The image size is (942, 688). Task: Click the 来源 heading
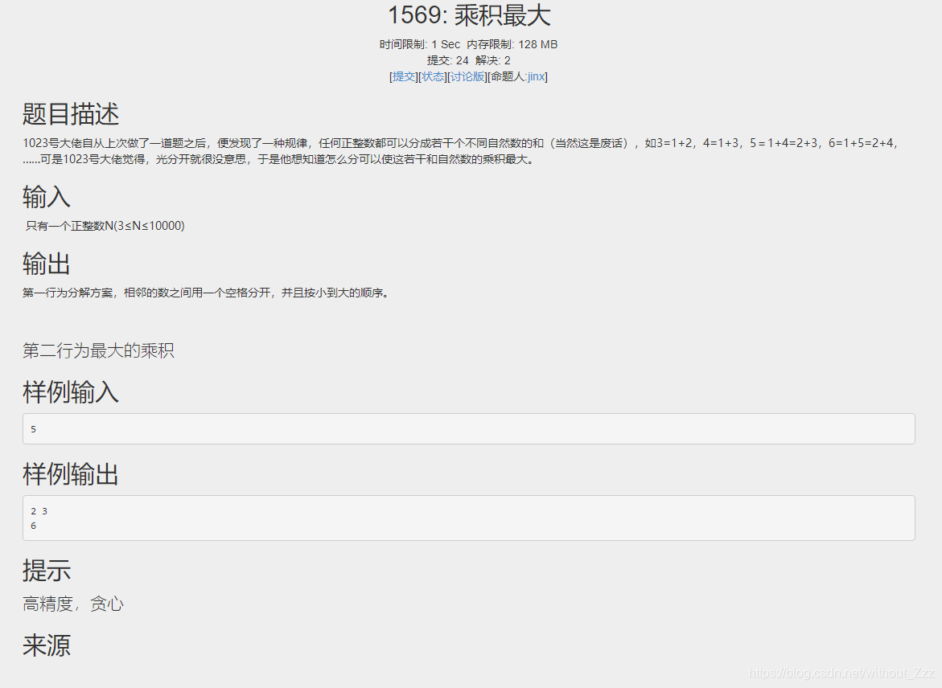(47, 645)
